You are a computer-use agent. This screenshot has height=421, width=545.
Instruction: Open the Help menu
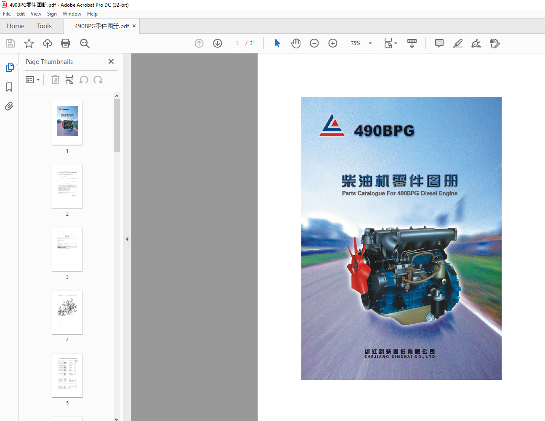pos(92,14)
